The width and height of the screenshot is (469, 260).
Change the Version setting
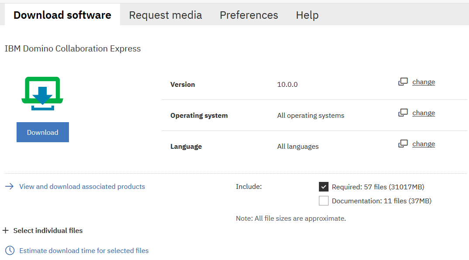click(x=424, y=82)
